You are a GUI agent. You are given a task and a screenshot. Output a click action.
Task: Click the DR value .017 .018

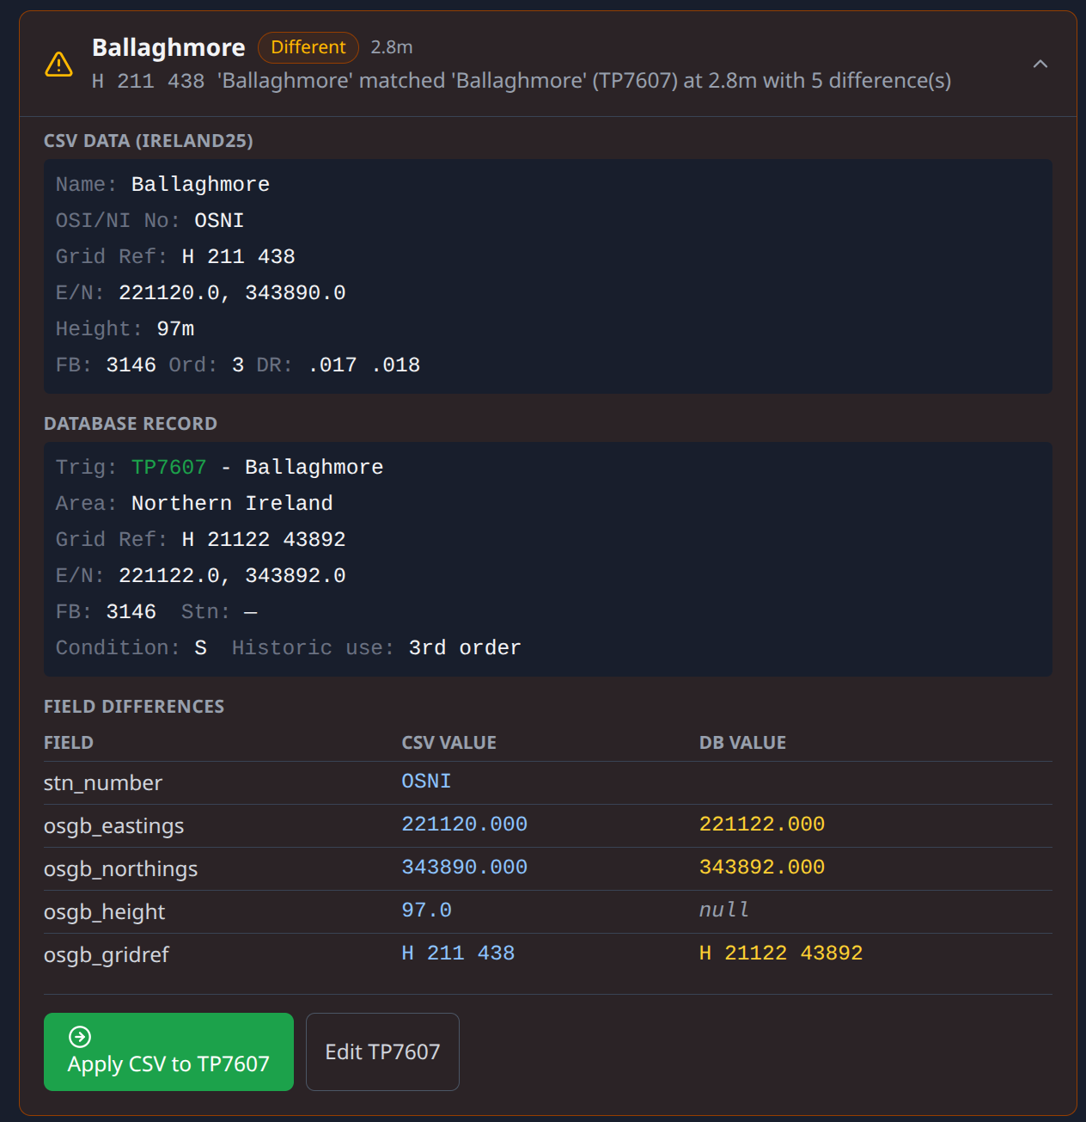364,365
